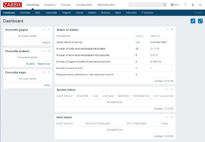This screenshot has height=142, width=205.
Task: Focus the top search input field
Action: coord(146,5)
